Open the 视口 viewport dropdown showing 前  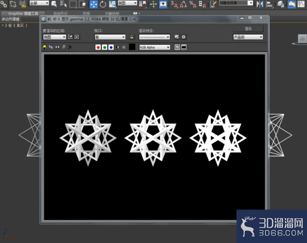click(110, 37)
